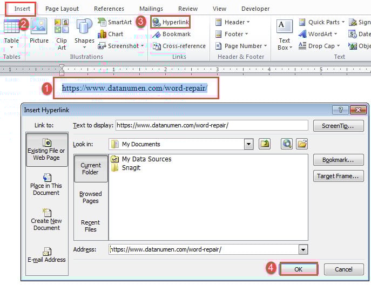Click the Address input field
371x285 pixels.
pos(204,249)
